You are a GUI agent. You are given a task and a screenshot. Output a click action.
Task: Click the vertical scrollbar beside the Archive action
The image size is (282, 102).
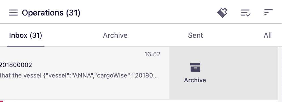pyautogui.click(x=280, y=73)
